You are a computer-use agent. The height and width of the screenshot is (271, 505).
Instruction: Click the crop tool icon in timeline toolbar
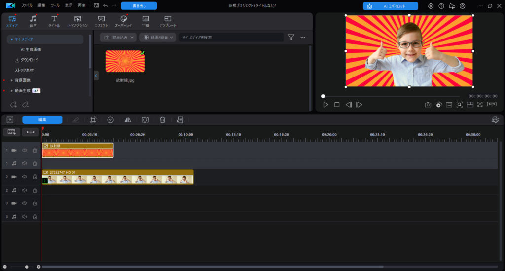[93, 120]
